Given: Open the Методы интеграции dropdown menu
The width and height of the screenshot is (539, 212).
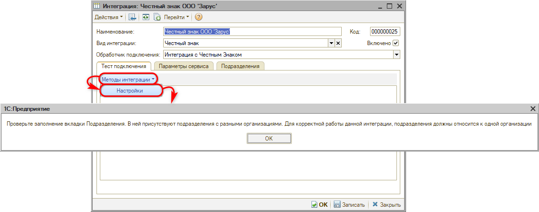Looking at the screenshot, I should pyautogui.click(x=128, y=79).
